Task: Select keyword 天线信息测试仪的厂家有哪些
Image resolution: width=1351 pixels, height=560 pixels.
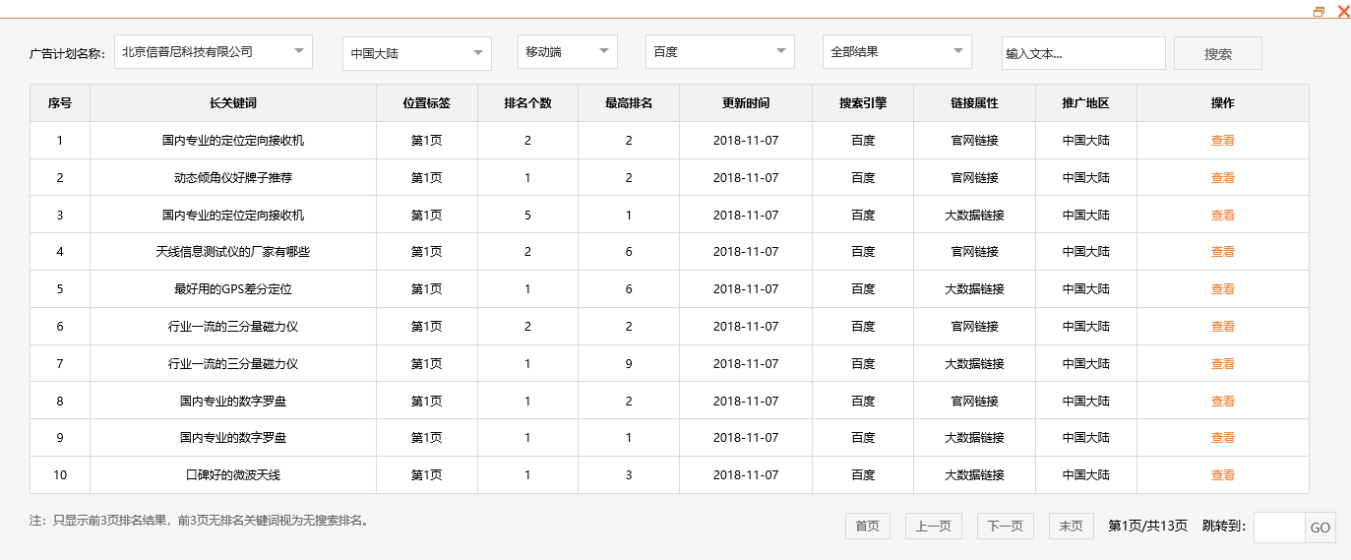Action: pos(233,252)
